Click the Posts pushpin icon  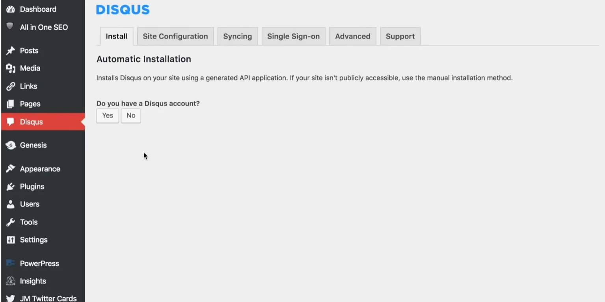click(x=11, y=50)
